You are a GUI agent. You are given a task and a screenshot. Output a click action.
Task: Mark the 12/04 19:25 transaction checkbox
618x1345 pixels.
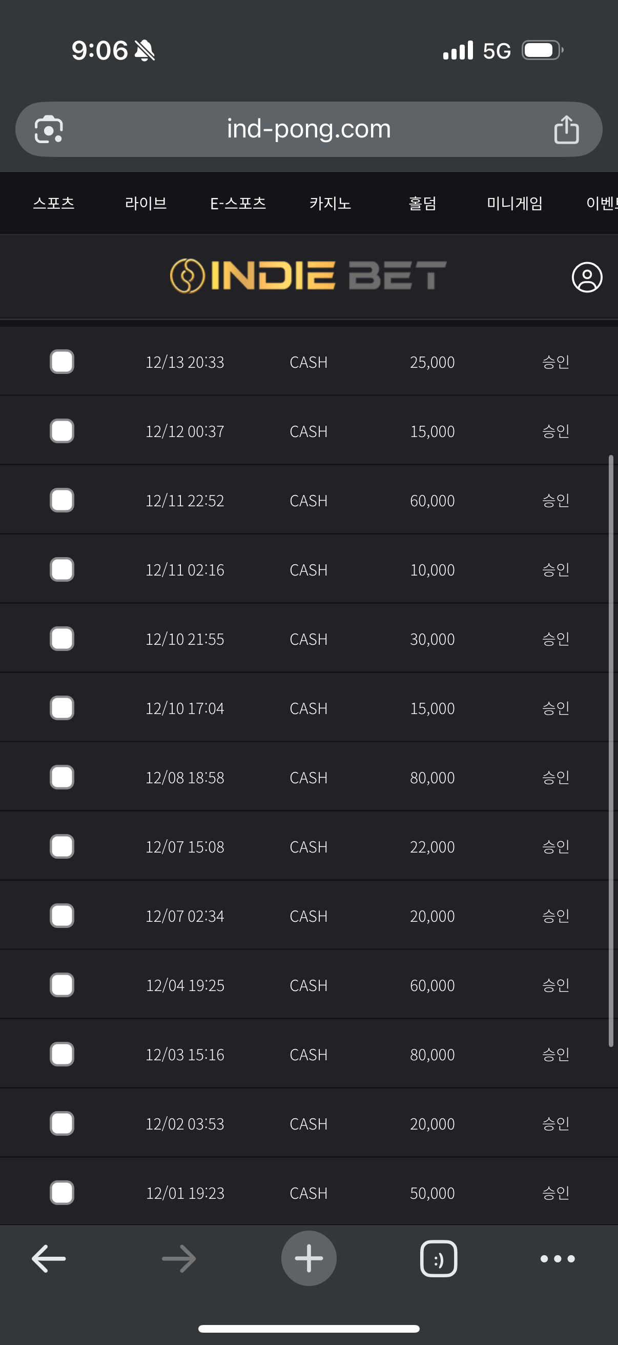(x=62, y=985)
